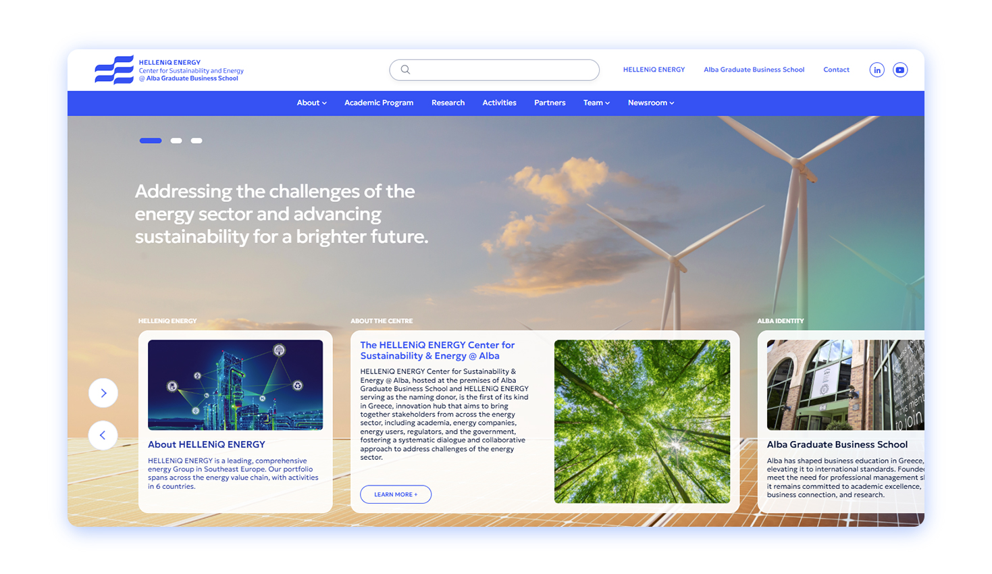
Task: Follow the HELLENiQ ENERGY header link
Action: 654,70
